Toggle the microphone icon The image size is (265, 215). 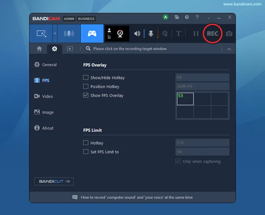[151, 34]
